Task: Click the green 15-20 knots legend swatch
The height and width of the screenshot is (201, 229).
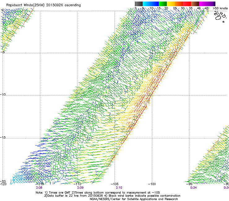Action: coord(163,4)
